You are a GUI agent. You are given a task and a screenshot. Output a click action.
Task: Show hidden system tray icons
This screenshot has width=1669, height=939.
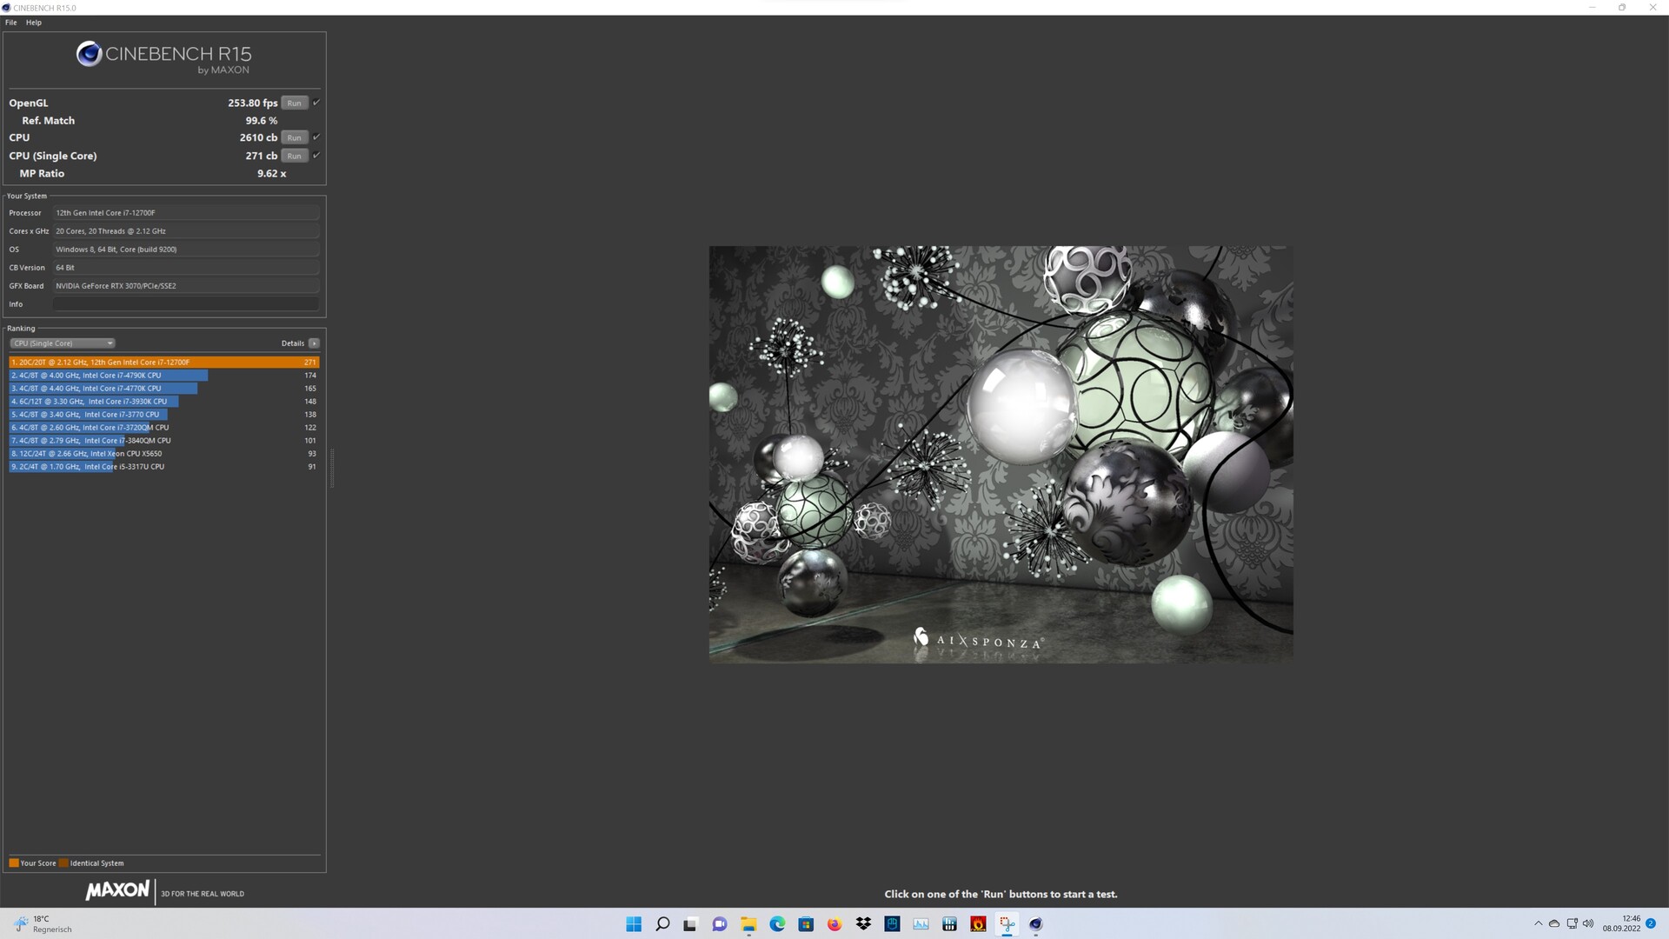(1538, 924)
